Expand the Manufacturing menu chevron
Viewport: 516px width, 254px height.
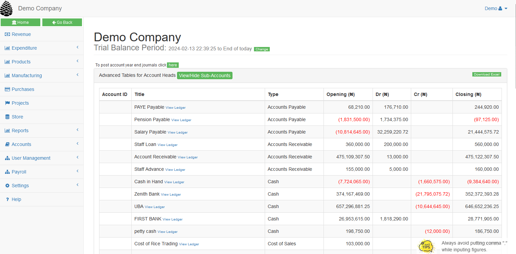point(78,75)
